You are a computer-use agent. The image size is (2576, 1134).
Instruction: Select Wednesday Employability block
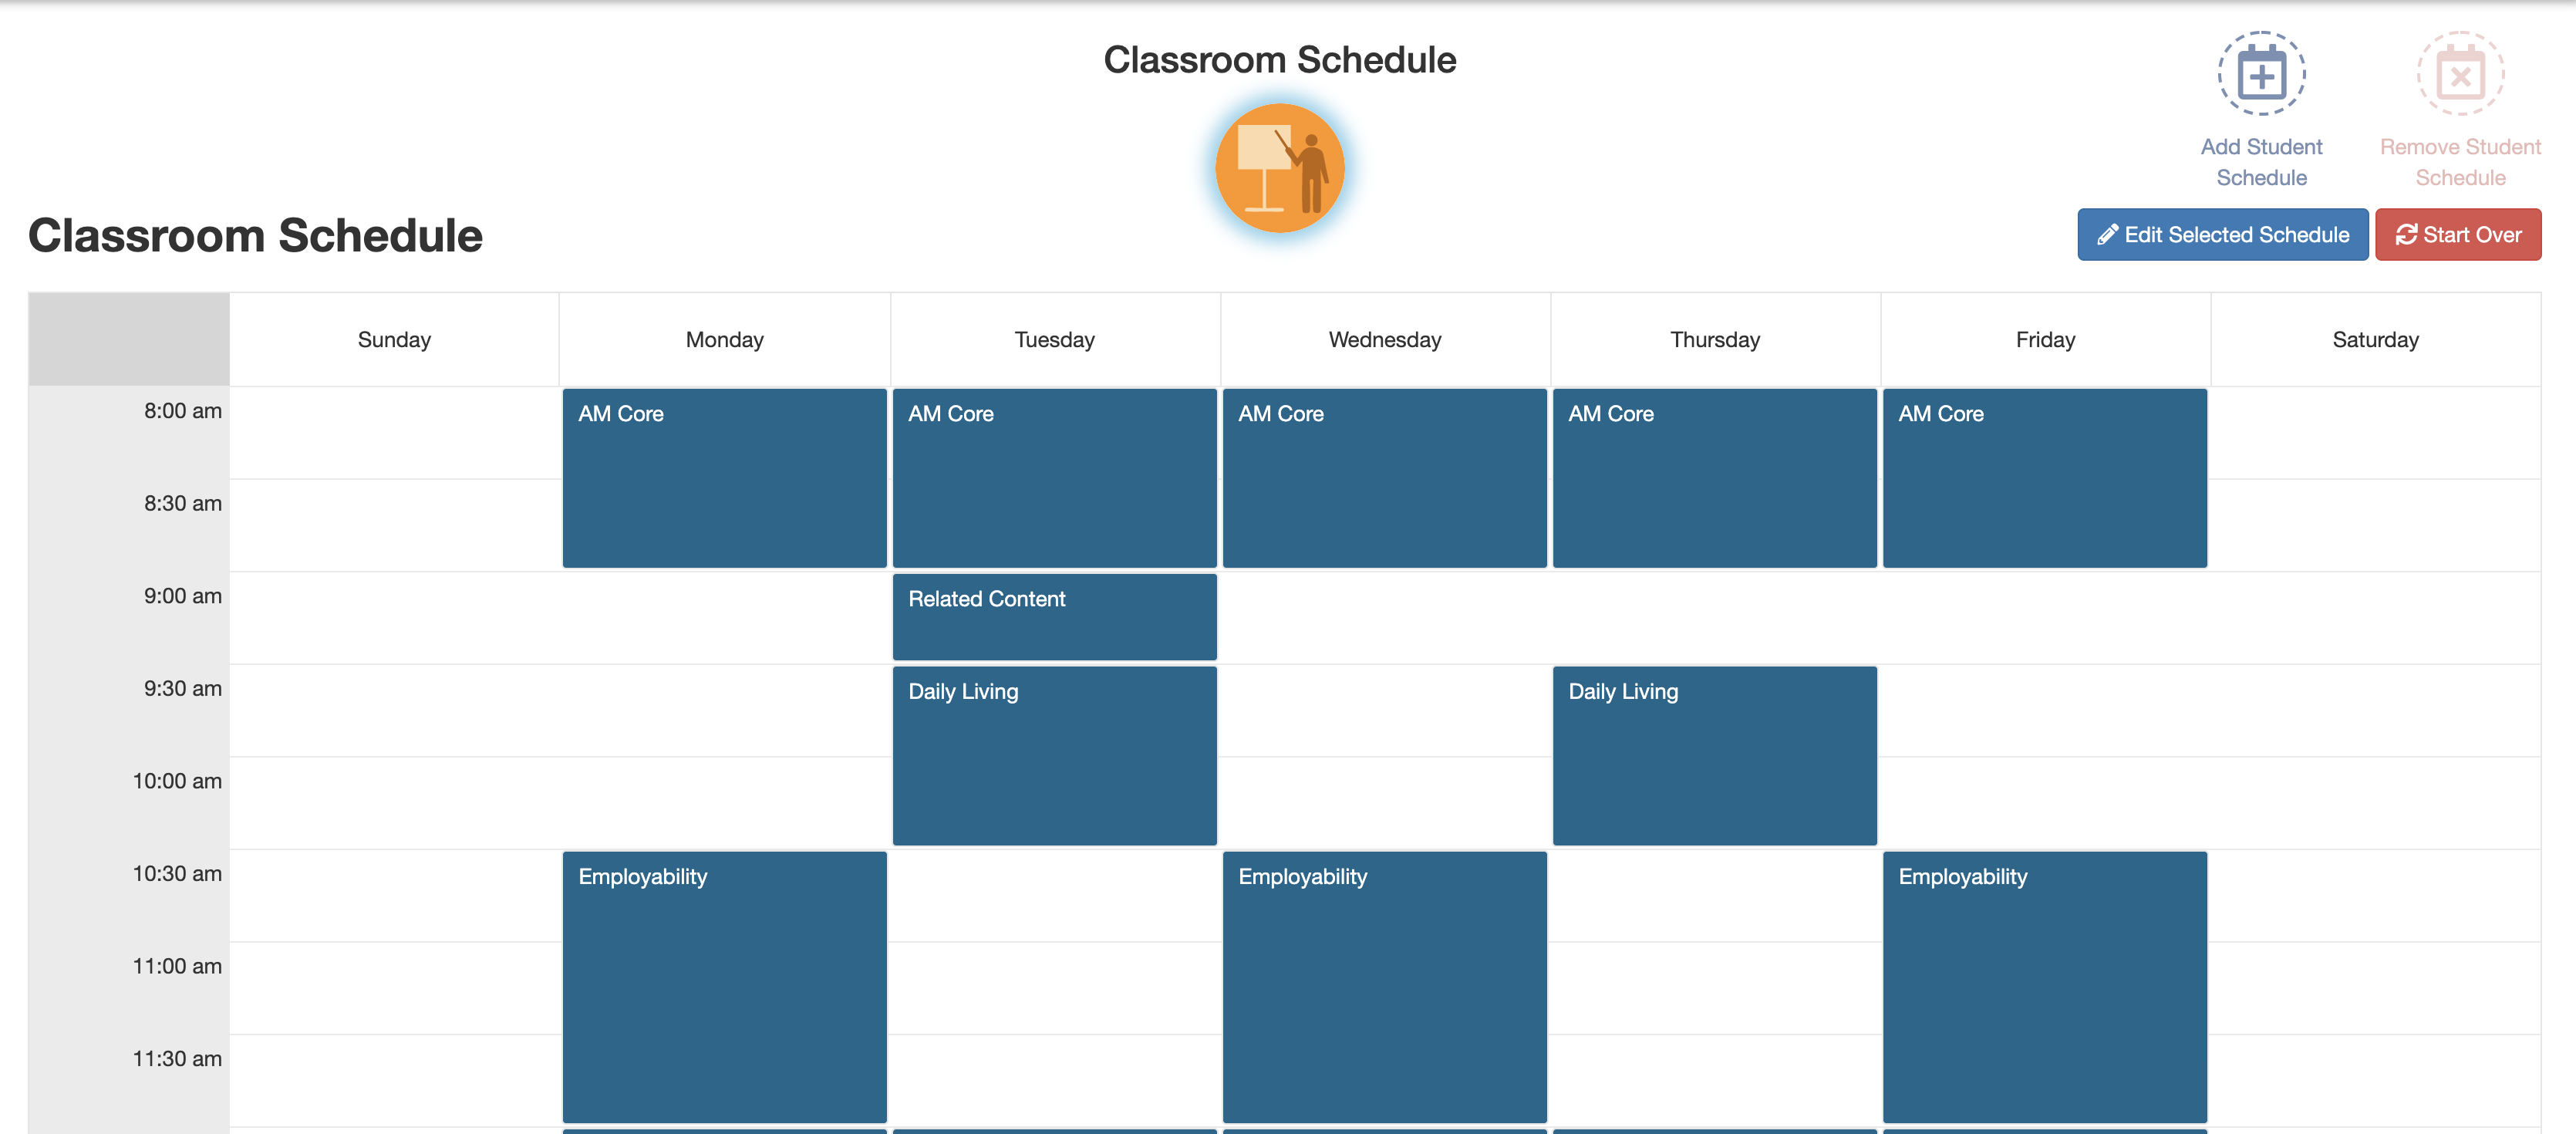point(1384,987)
